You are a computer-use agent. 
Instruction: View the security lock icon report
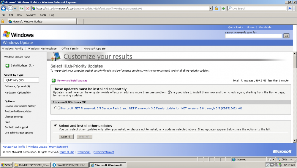pyautogui.click(x=216, y=9)
